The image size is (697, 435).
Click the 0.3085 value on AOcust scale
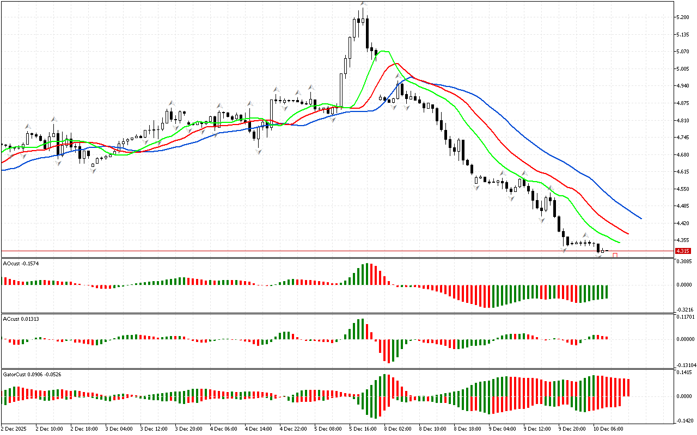[684, 262]
